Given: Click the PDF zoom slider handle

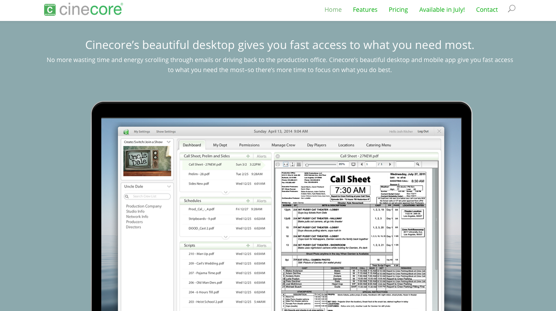Looking at the screenshot, I should tap(307, 165).
